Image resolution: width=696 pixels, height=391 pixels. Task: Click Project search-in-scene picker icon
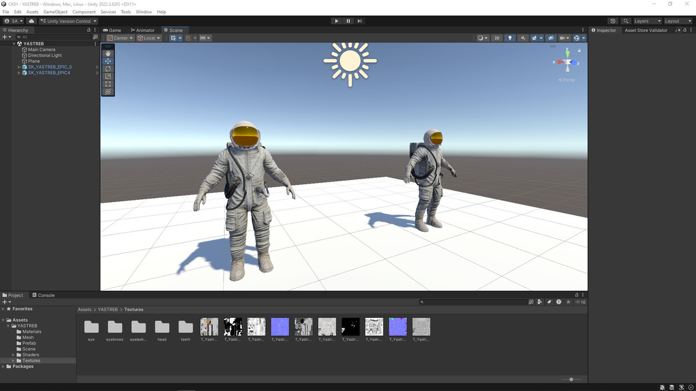531,302
